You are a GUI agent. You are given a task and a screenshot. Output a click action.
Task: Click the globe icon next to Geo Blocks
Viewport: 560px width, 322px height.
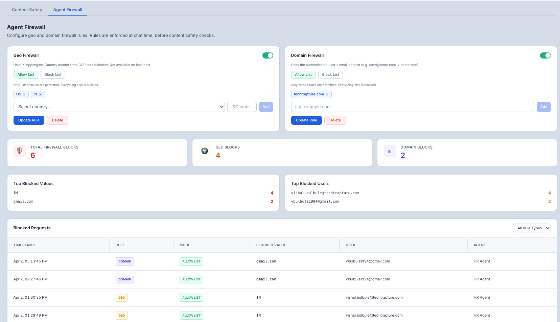pos(204,151)
